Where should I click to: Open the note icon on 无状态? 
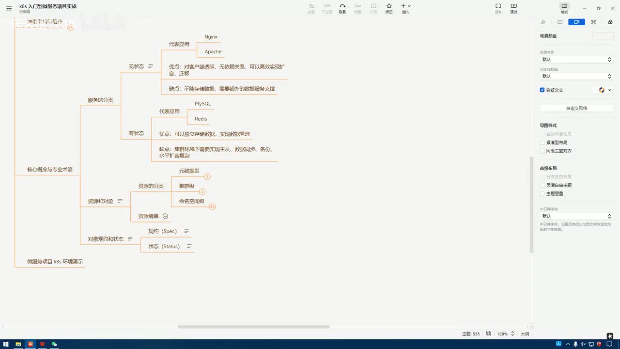151,66
